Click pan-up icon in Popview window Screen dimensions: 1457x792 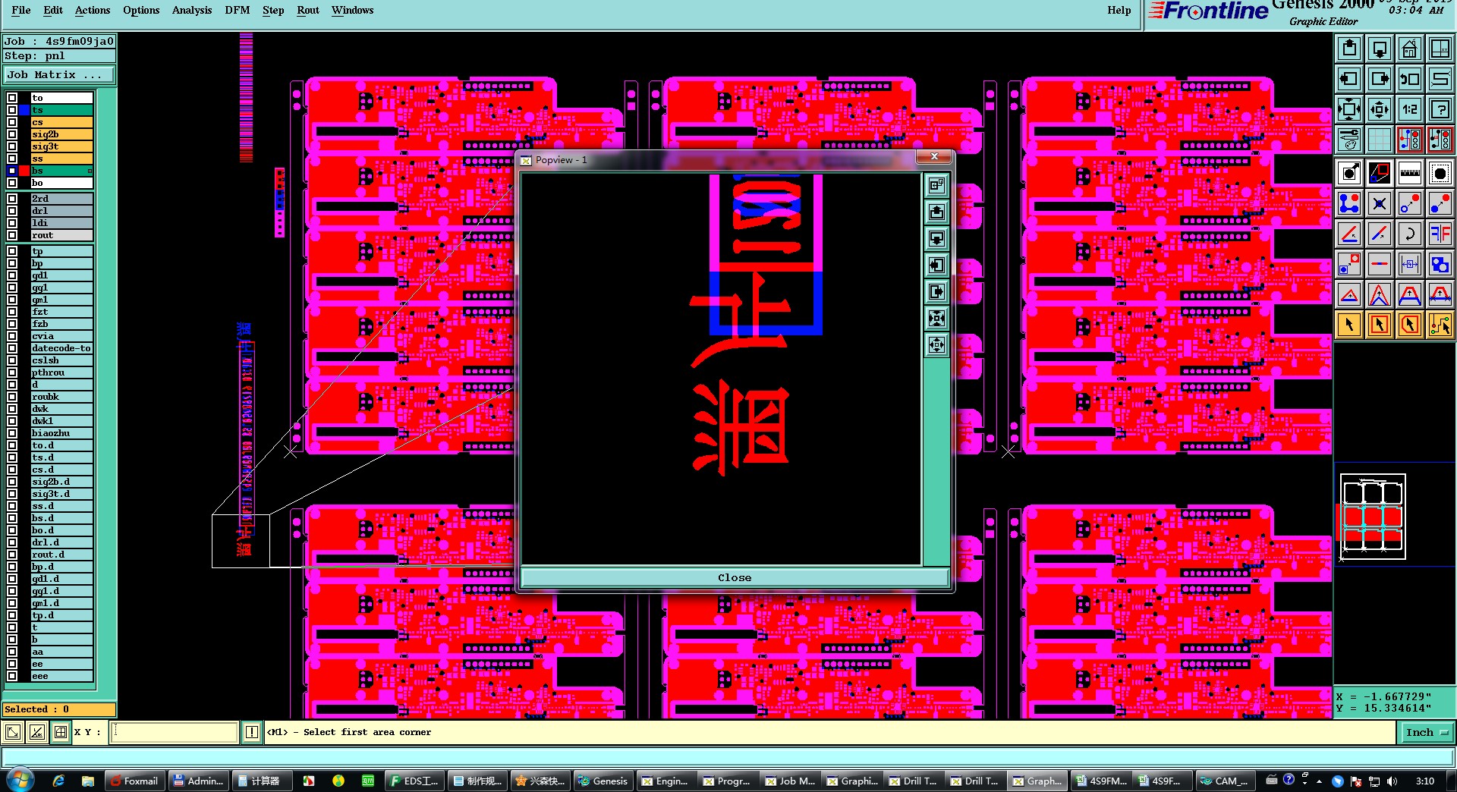click(x=937, y=212)
